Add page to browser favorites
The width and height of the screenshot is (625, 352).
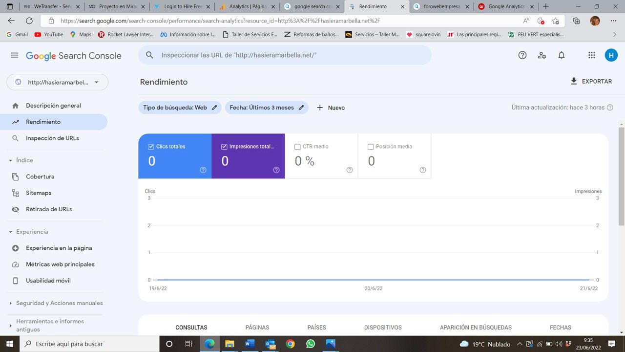point(556,21)
